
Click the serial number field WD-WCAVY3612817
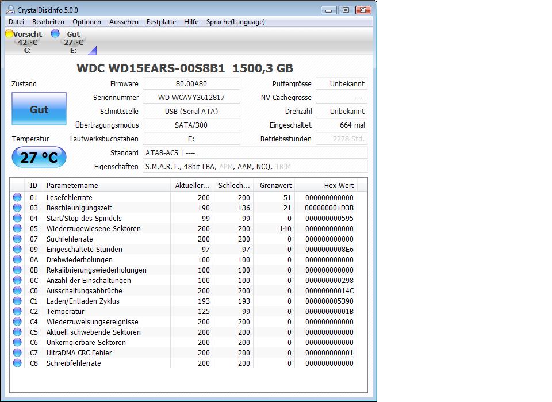tap(191, 98)
